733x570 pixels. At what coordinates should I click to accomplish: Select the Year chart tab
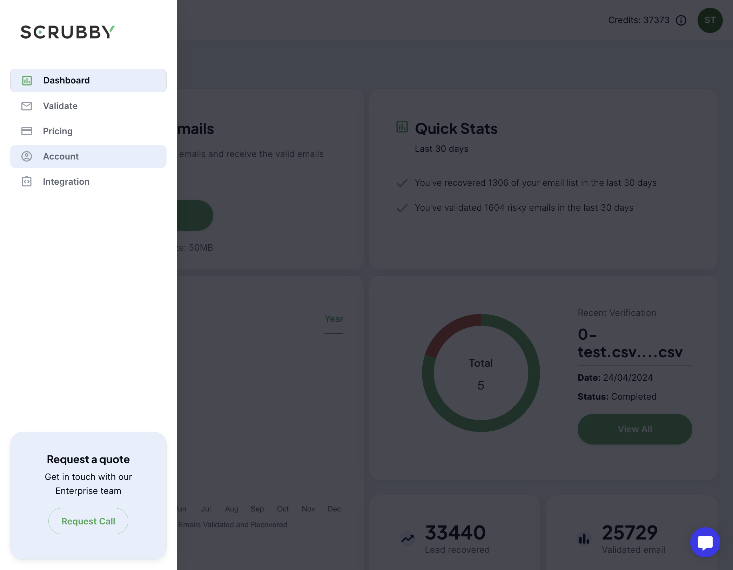click(x=334, y=319)
